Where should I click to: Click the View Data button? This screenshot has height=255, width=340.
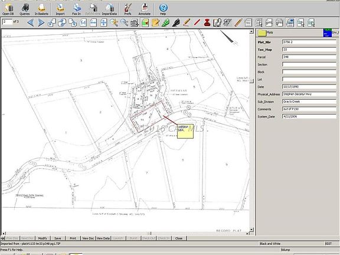103,238
